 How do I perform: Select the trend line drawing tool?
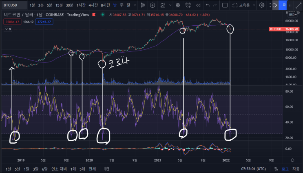[x=299, y=5]
